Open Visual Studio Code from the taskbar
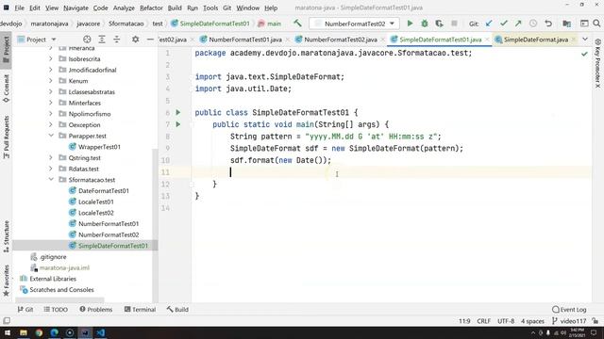This screenshot has width=604, height=339. coord(101,332)
